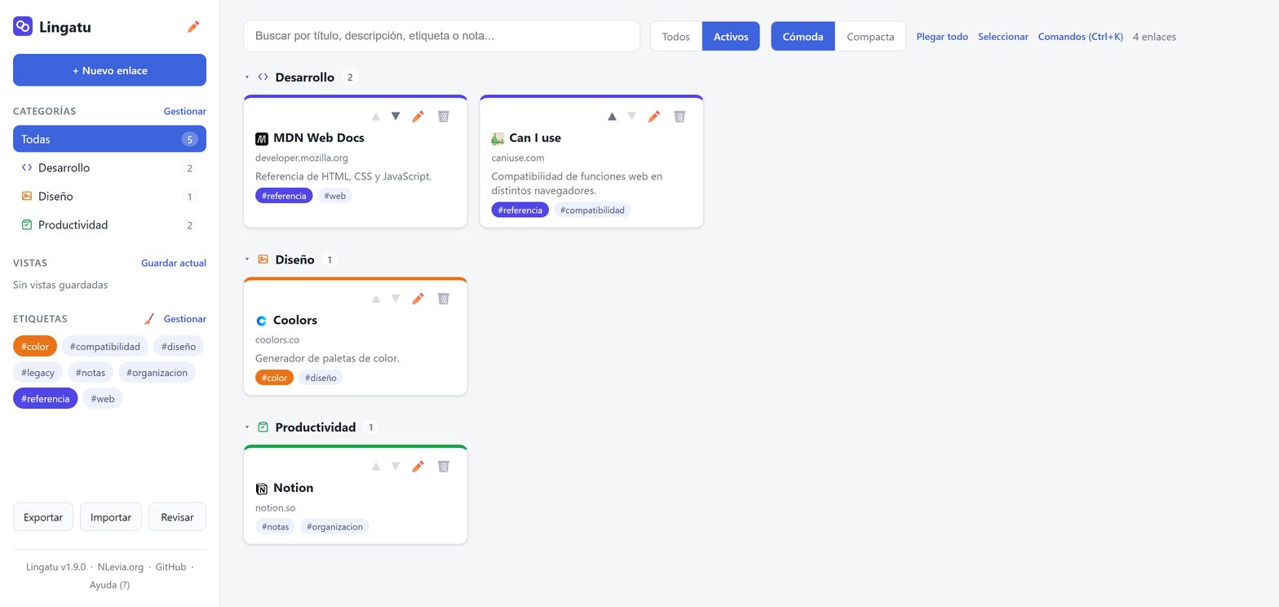Edit the Notion link
The width and height of the screenshot is (1279, 607).
418,467
